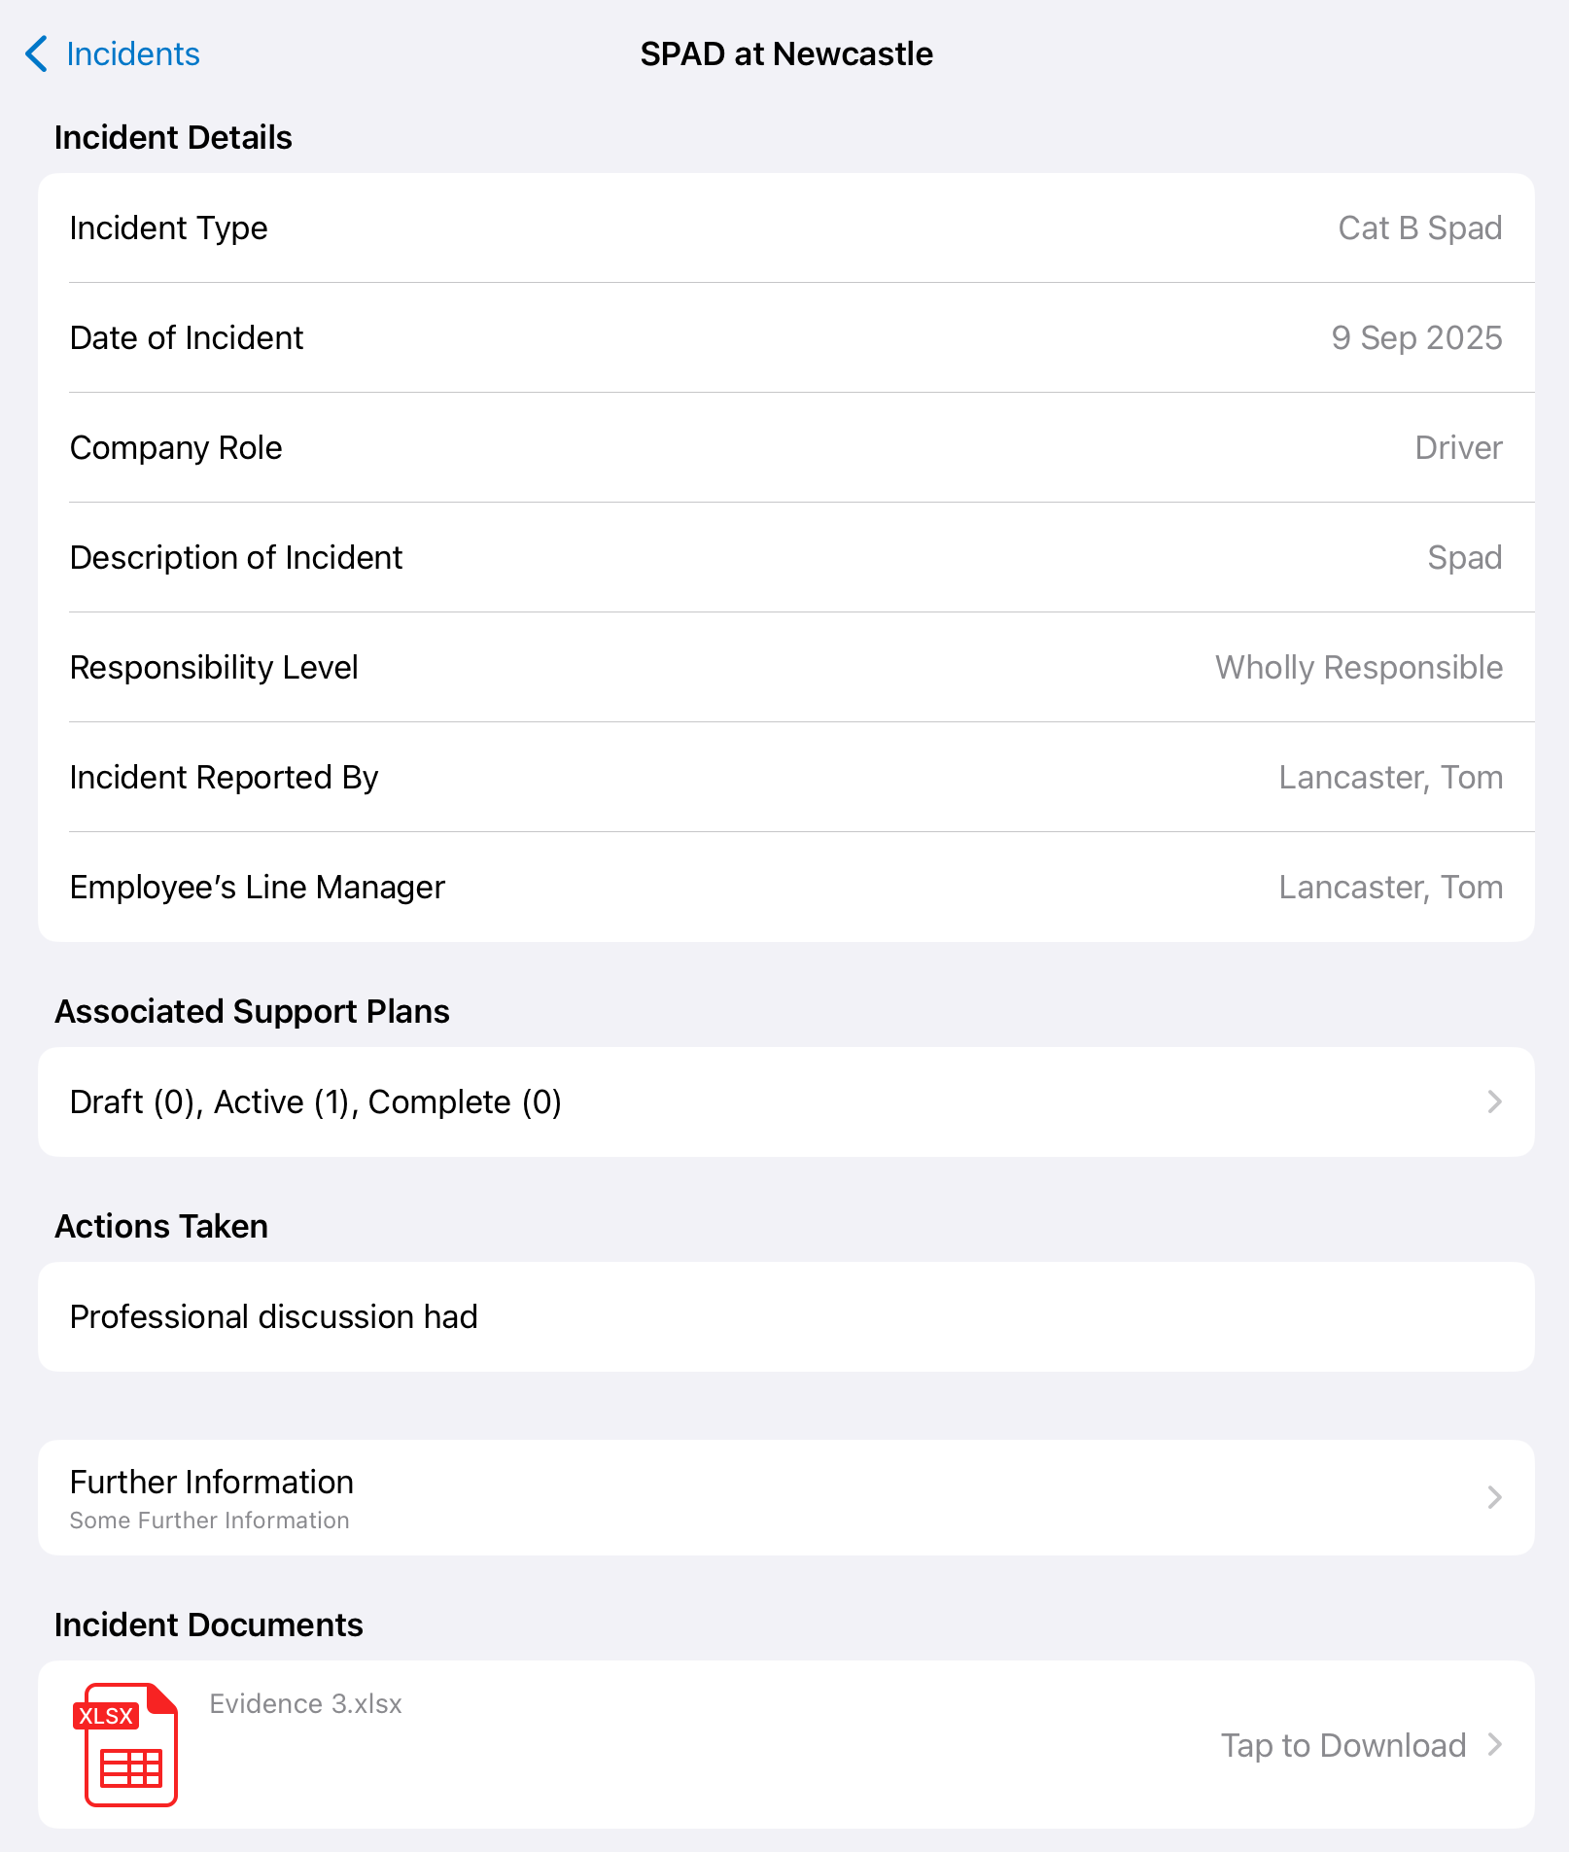Tap the Description of Incident row
1569x1852 pixels.
click(x=786, y=558)
